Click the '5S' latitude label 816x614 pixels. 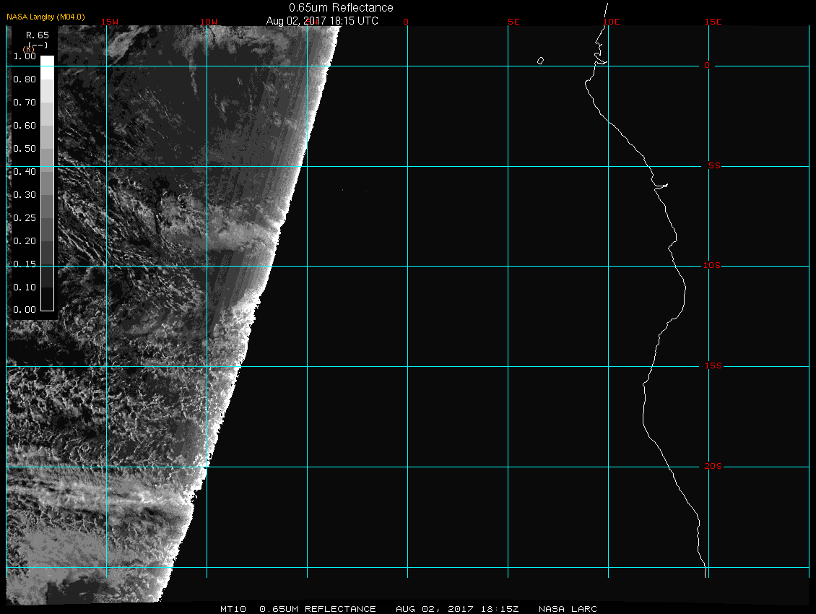pyautogui.click(x=714, y=165)
